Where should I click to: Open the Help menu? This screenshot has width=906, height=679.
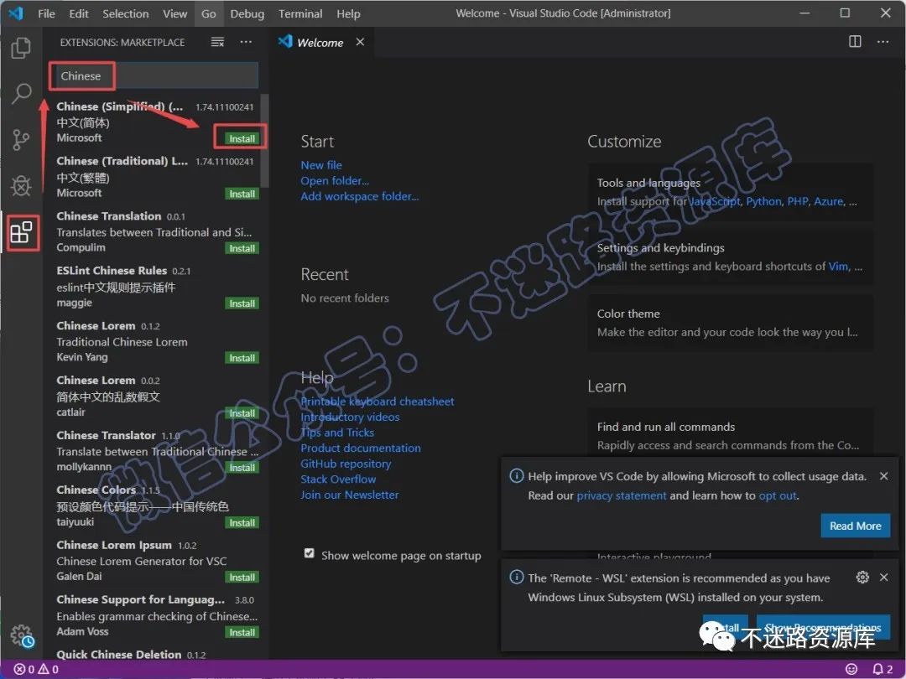[348, 13]
